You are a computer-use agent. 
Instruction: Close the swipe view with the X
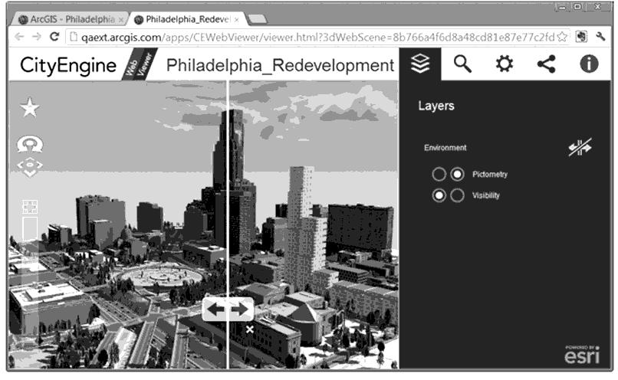(x=249, y=329)
